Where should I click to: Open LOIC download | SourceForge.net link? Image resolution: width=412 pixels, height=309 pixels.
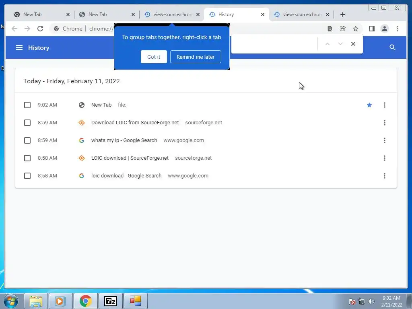[130, 158]
